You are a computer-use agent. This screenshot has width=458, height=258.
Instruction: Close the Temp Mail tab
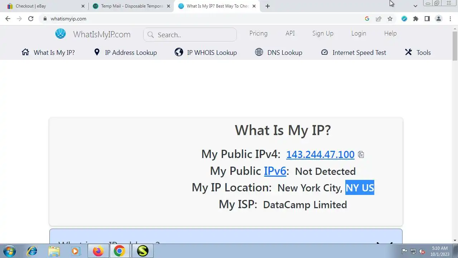point(169,6)
